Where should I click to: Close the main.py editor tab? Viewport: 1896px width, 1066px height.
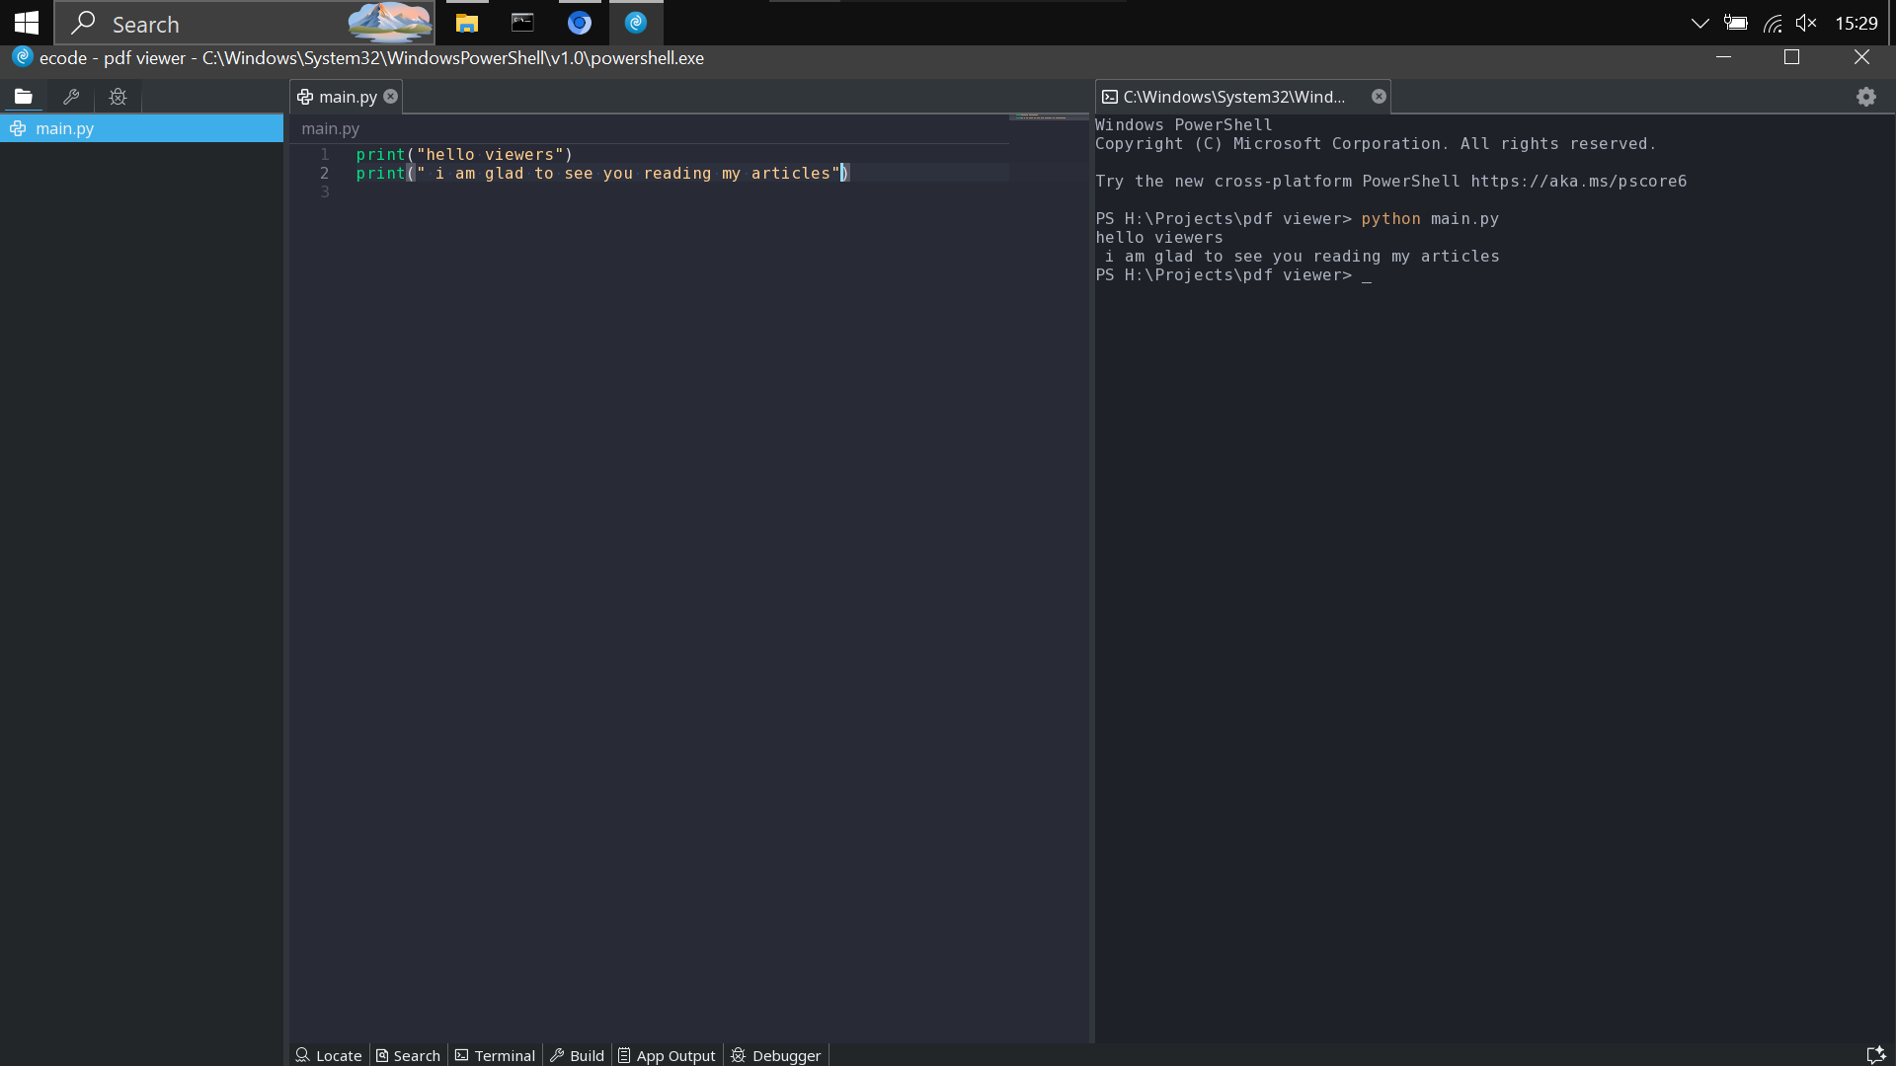tap(391, 97)
